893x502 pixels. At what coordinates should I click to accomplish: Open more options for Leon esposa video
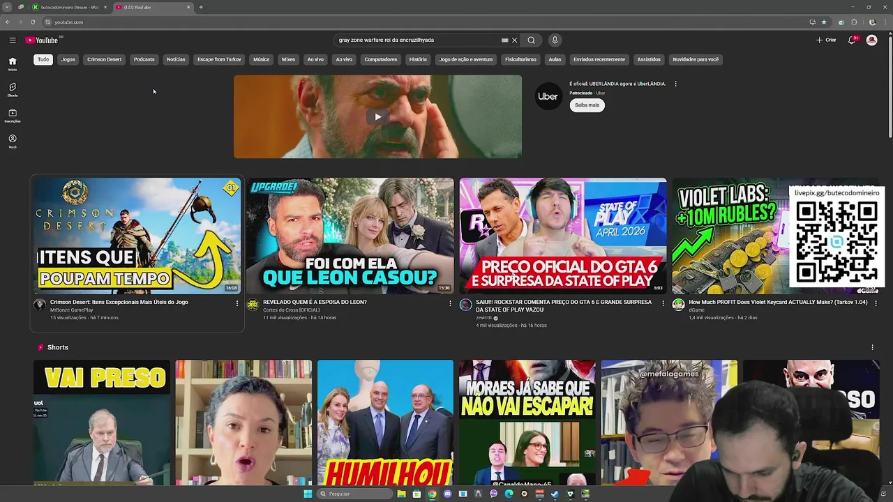(x=450, y=303)
